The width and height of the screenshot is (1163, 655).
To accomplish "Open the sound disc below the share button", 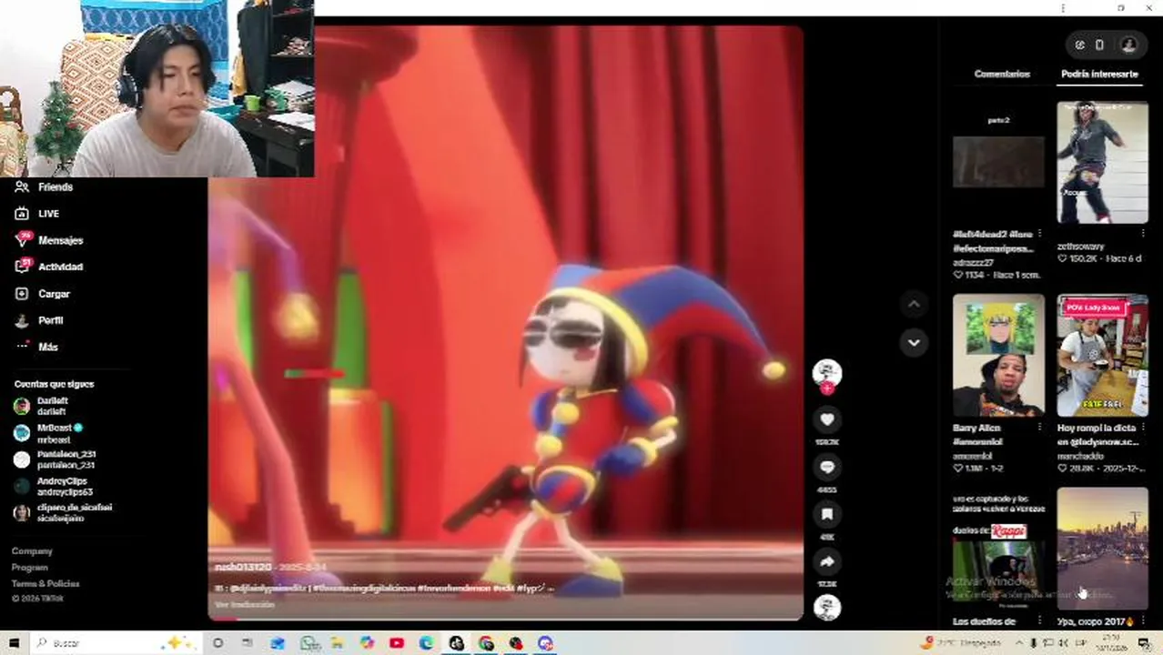I will click(x=827, y=608).
